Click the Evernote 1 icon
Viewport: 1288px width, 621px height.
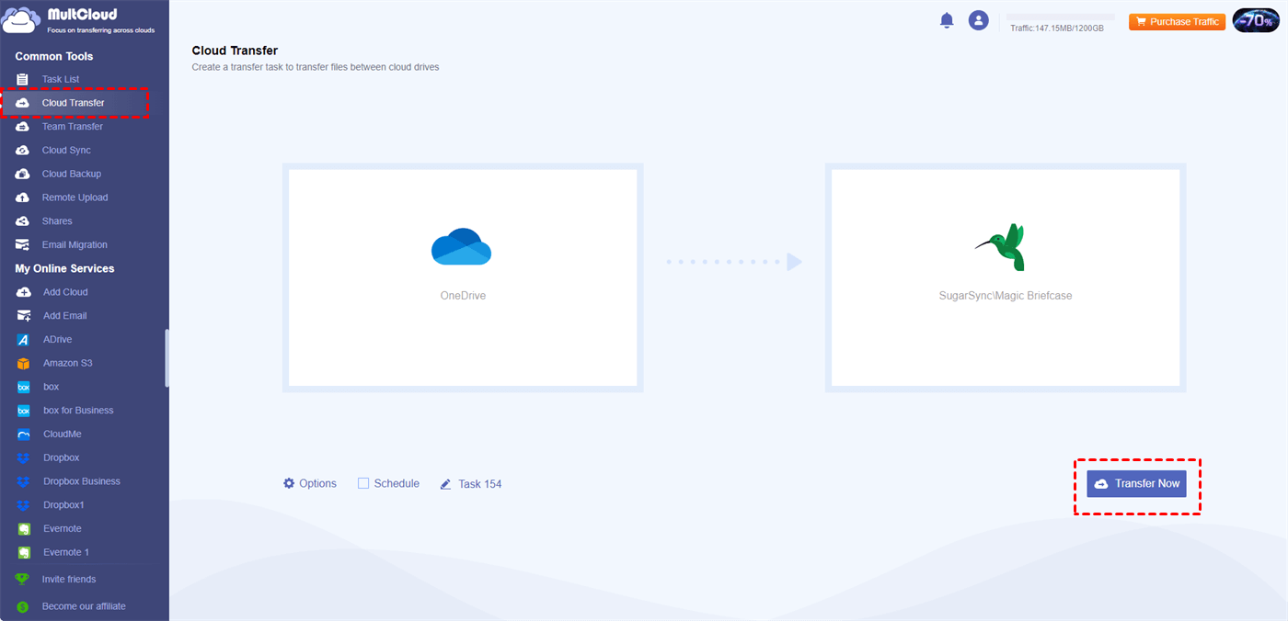24,553
